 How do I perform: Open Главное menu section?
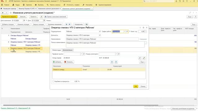pyautogui.click(x=5, y=5)
